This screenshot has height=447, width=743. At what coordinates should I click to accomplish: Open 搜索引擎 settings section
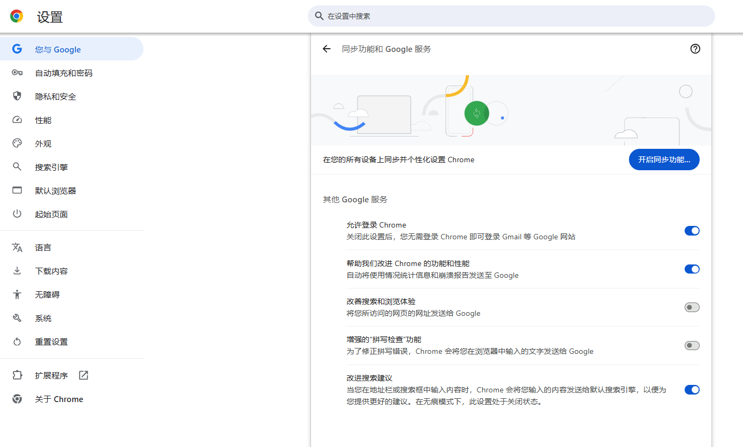72,167
